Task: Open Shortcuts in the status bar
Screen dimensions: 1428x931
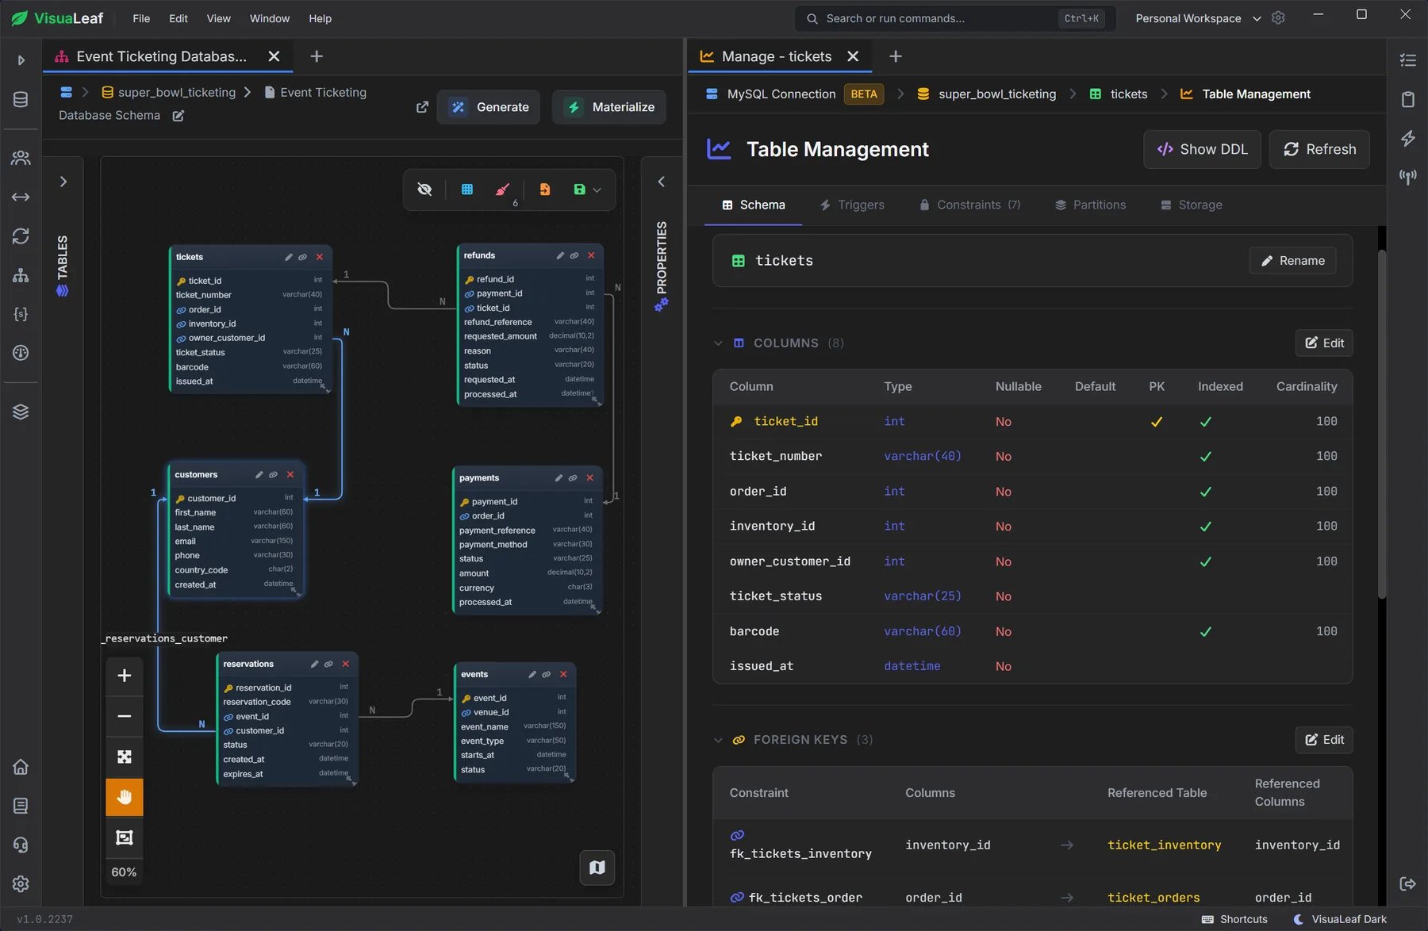Action: [x=1234, y=919]
